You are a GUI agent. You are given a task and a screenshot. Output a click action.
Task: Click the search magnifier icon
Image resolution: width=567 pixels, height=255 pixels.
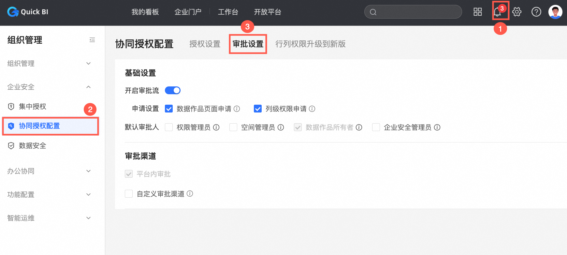point(373,12)
